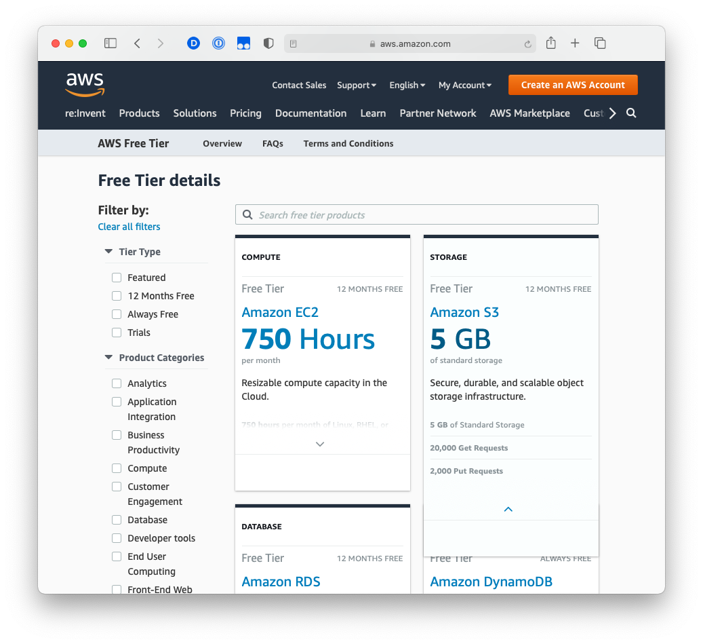Open the Partner Network menu

(x=438, y=113)
